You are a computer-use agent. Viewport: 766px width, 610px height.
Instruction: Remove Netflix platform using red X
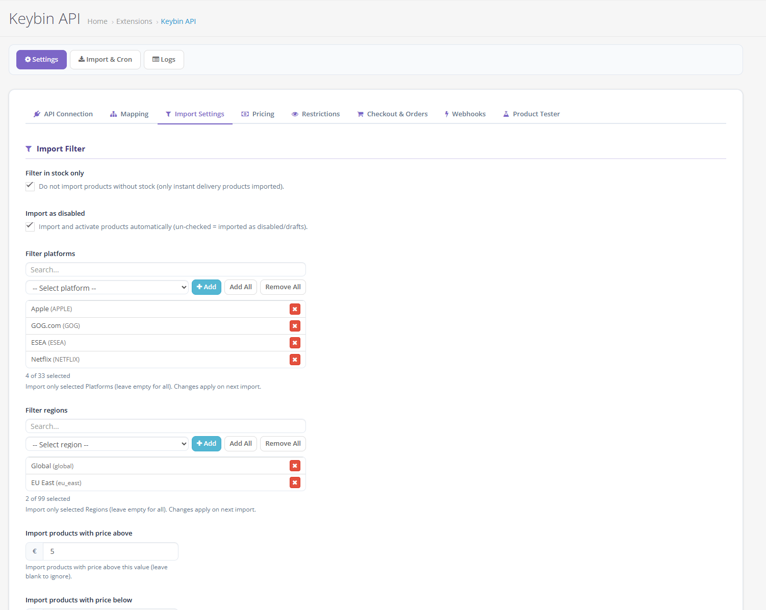pos(295,360)
